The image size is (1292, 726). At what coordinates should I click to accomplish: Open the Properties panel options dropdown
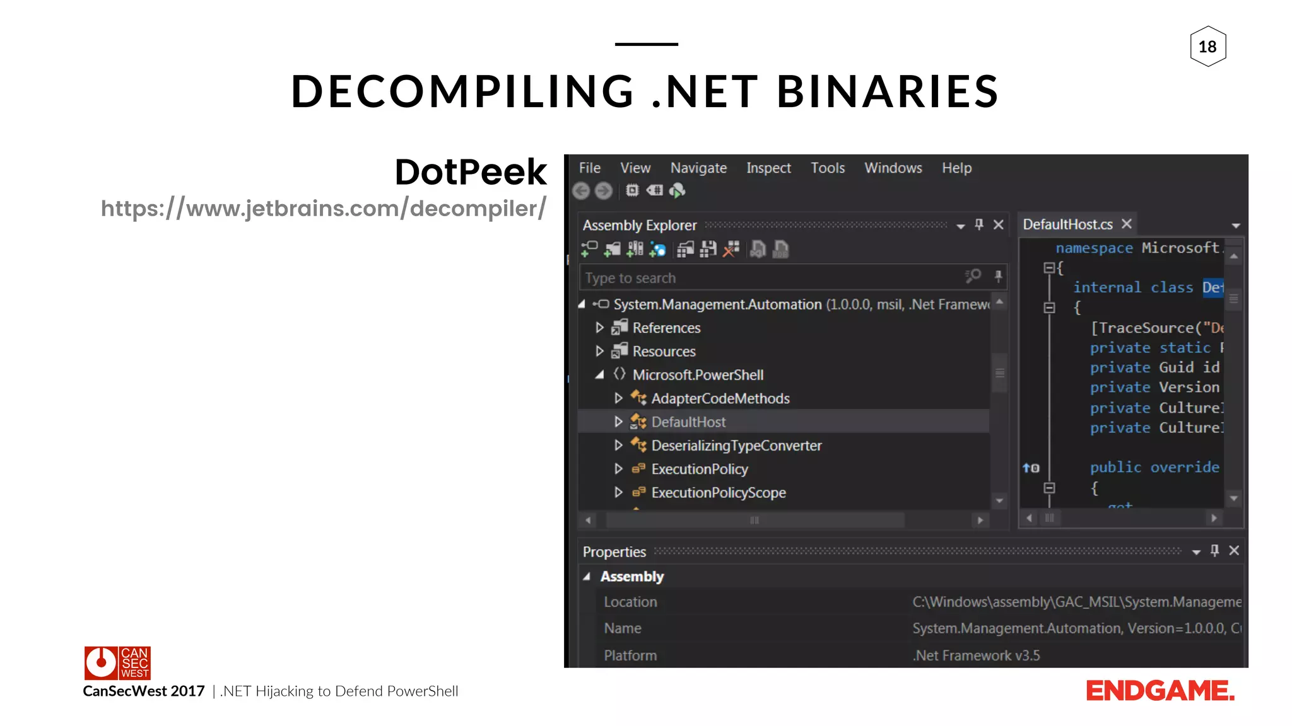pos(1196,552)
